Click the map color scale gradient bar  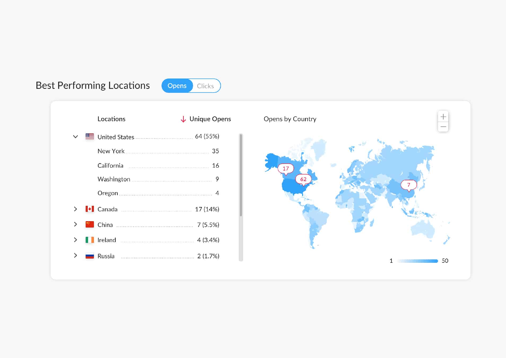[417, 261]
